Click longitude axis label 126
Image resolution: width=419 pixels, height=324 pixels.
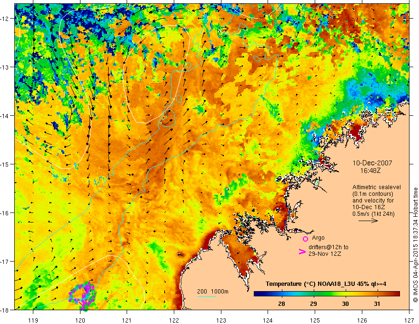362,320
